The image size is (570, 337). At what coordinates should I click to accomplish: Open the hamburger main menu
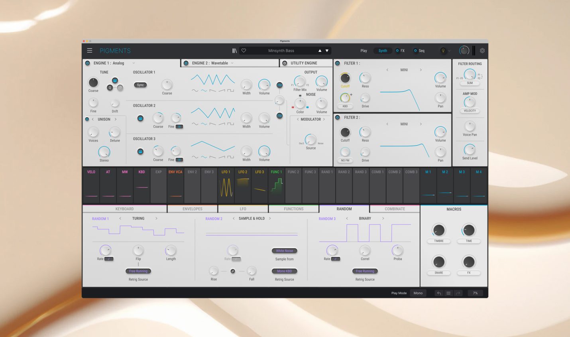pos(90,51)
